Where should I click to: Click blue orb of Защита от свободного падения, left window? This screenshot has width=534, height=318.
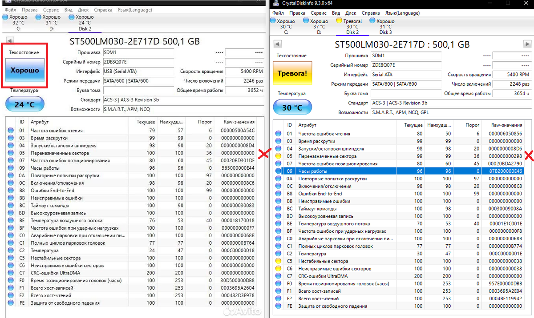coord(11,303)
